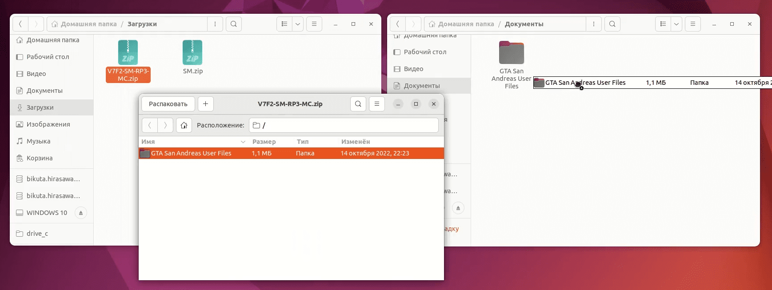Open the hamburger menu in Загрузки window

314,24
